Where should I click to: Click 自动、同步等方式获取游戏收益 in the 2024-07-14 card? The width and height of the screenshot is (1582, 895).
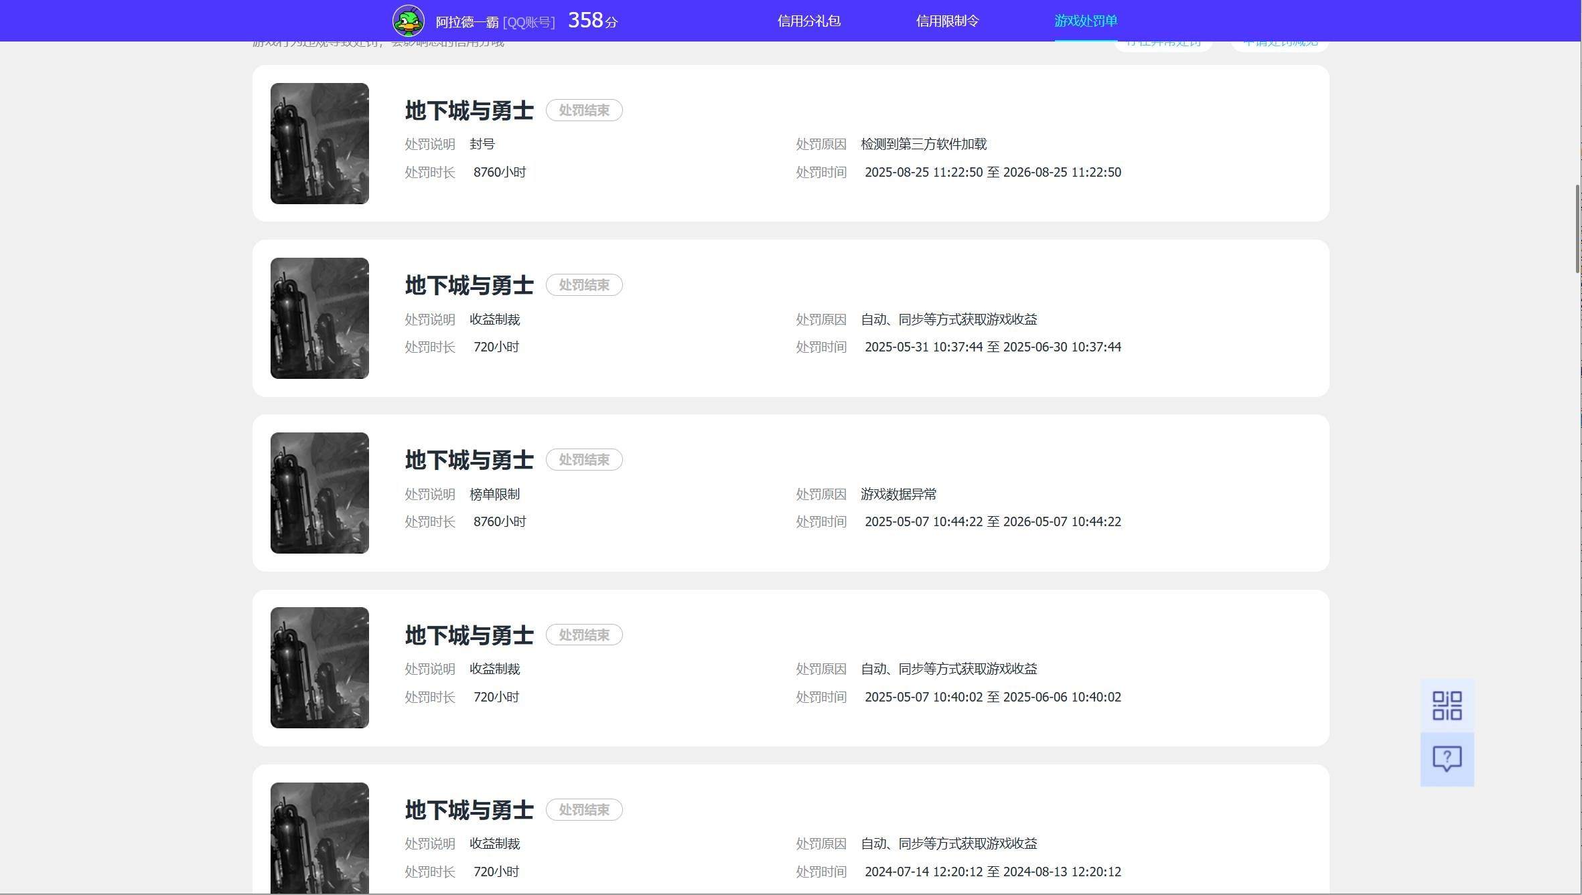[x=949, y=843]
